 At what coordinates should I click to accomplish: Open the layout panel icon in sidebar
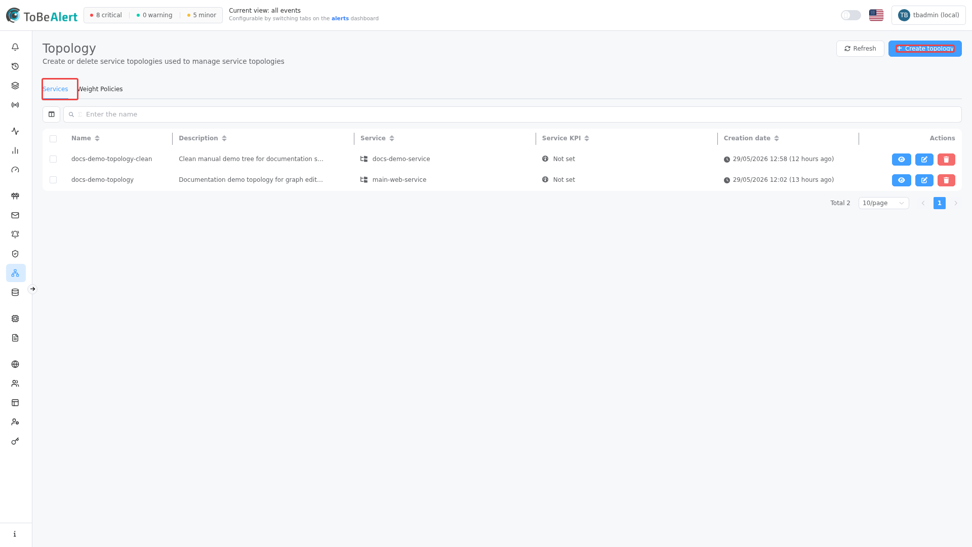(15, 403)
